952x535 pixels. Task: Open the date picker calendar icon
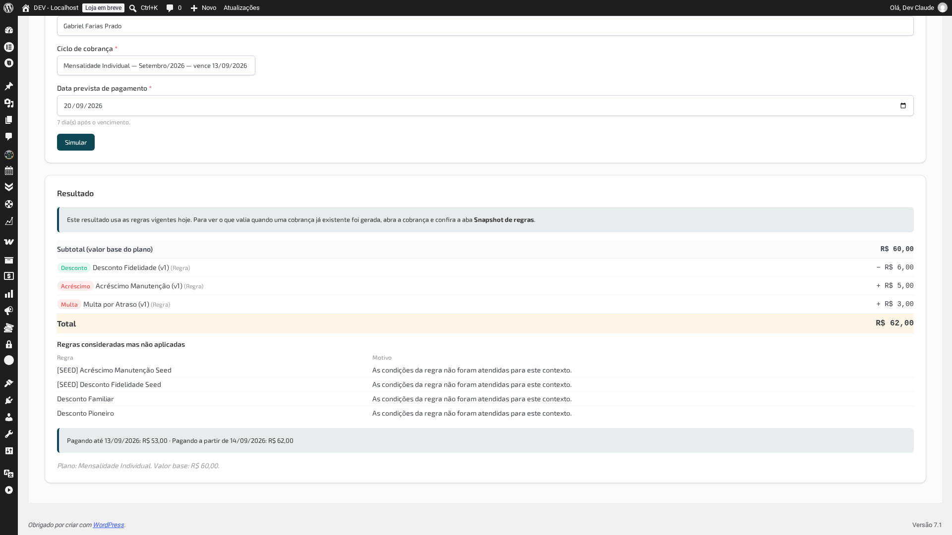[x=903, y=106]
